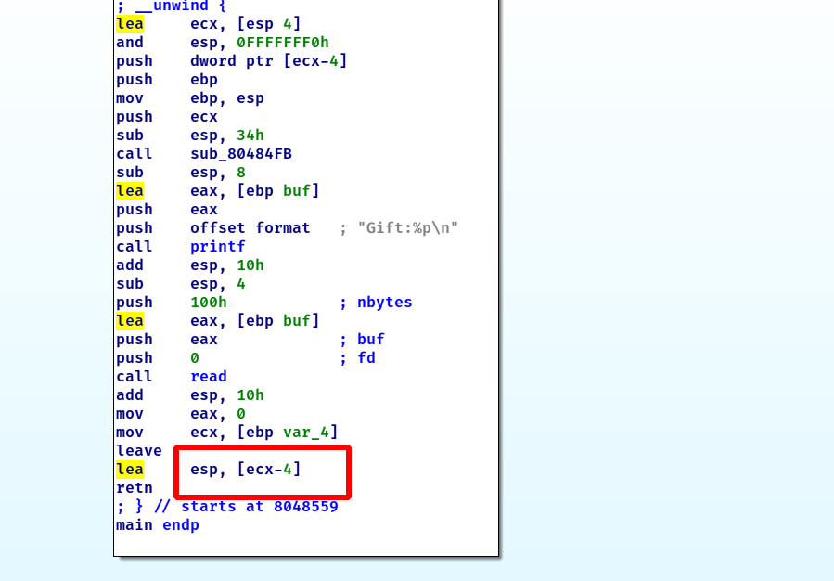834x581 pixels.
Task: Click the '; buf' comment beside push eax
Action: (x=362, y=340)
